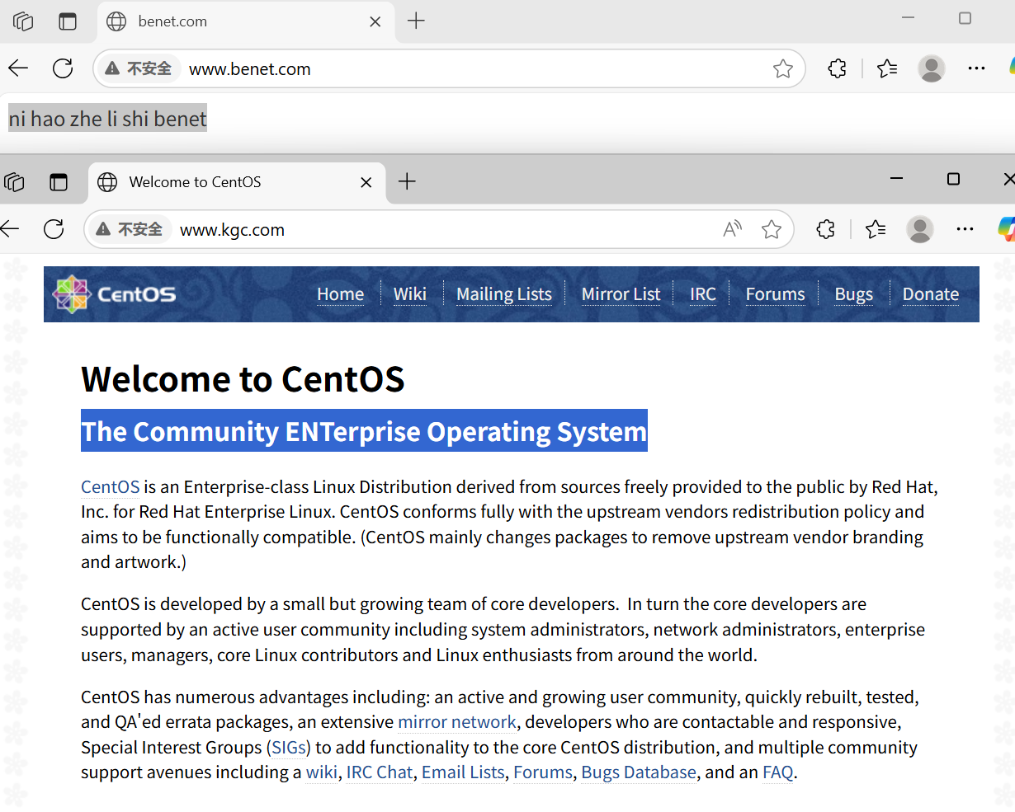1015x812 pixels.
Task: Click profile avatar in kgc.com window
Action: 920,229
